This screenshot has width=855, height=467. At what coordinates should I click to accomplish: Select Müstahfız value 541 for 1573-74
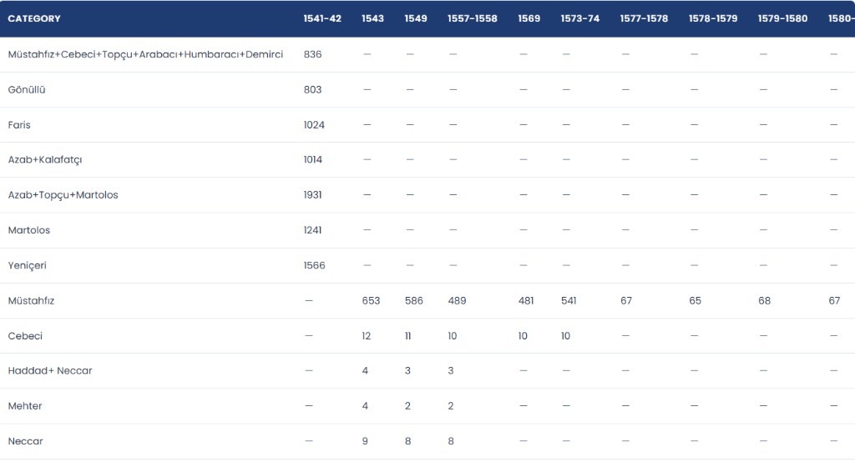pyautogui.click(x=569, y=300)
